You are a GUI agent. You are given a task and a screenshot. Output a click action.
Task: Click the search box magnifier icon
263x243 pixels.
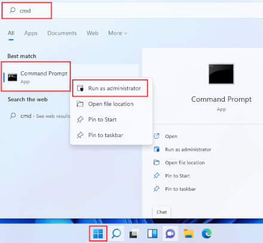coord(13,10)
